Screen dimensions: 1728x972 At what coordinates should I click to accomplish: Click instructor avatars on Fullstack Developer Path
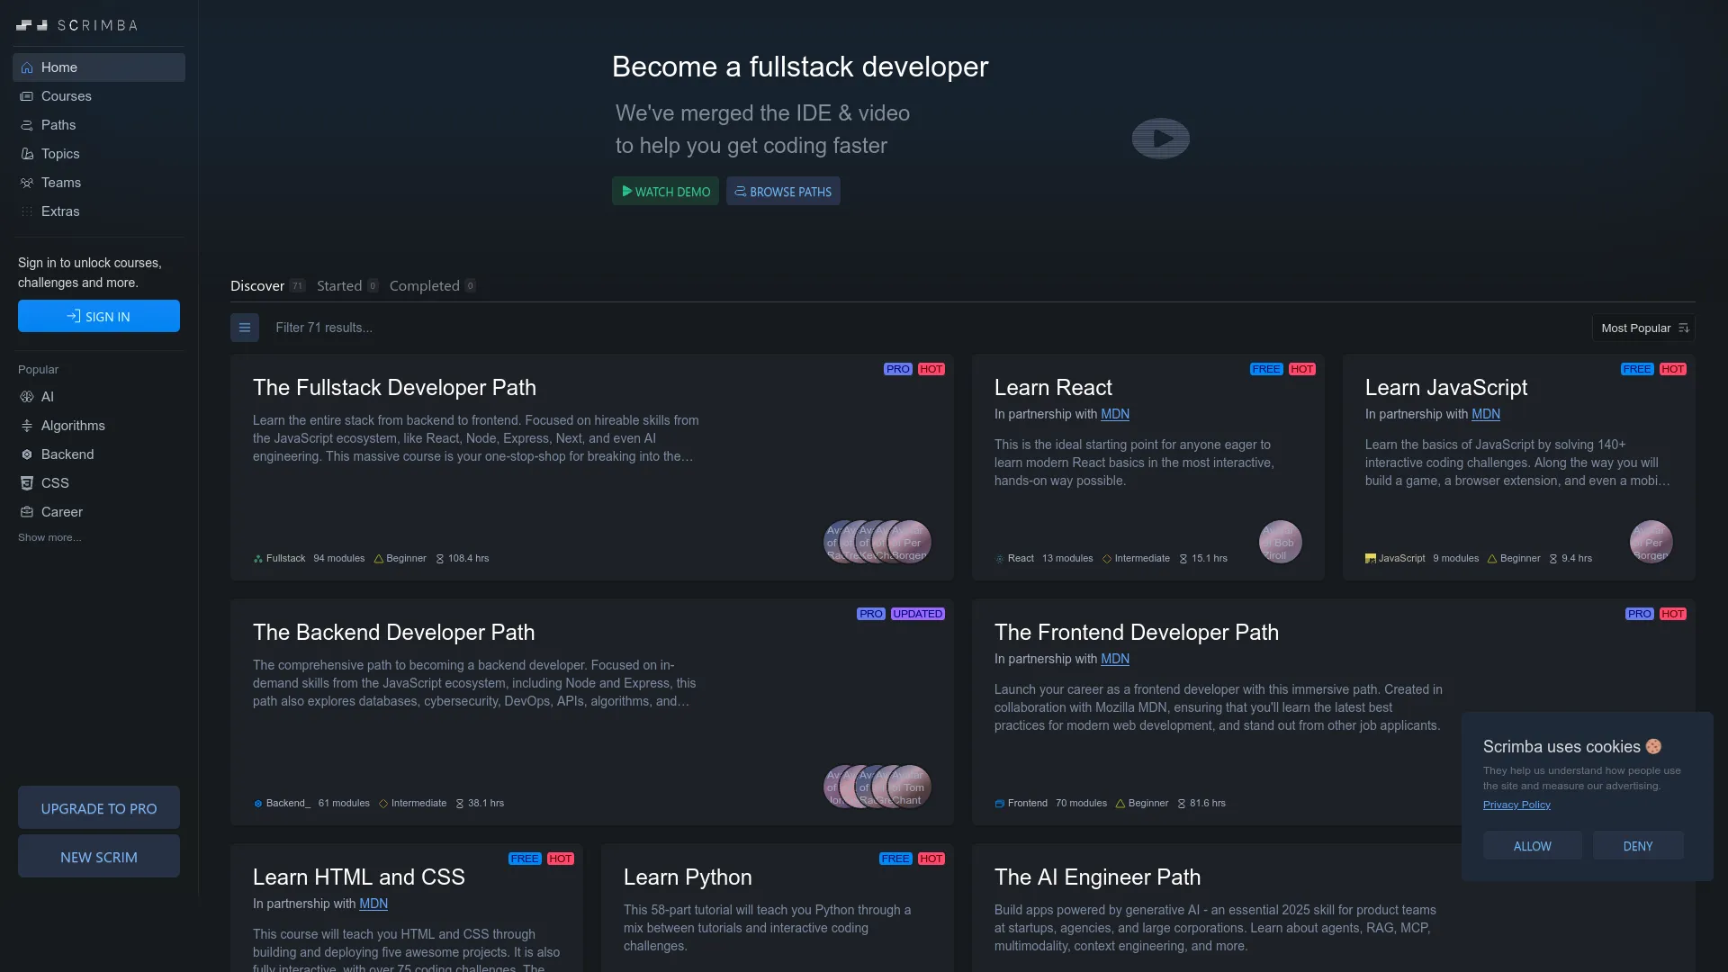tap(877, 542)
